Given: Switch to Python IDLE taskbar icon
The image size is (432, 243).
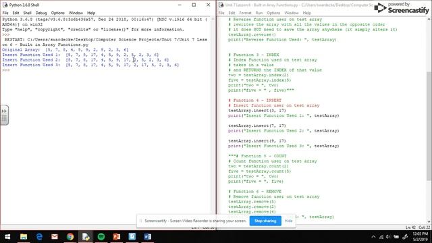Looking at the screenshot, I should point(86,237).
